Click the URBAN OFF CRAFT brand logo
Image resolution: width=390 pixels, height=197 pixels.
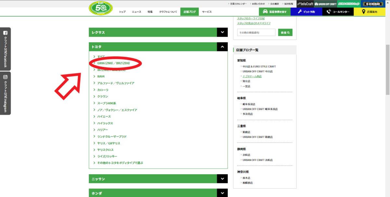coord(325,4)
